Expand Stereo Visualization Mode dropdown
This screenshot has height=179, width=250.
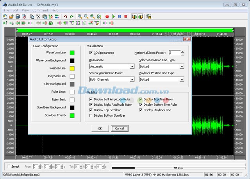tap(132, 80)
